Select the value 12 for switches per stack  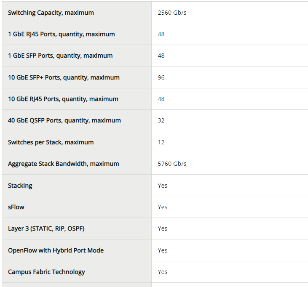161,142
